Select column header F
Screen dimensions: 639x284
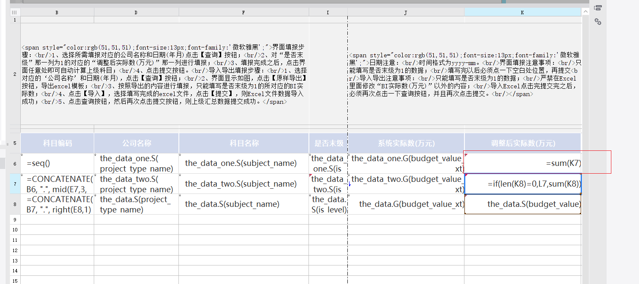coord(244,12)
